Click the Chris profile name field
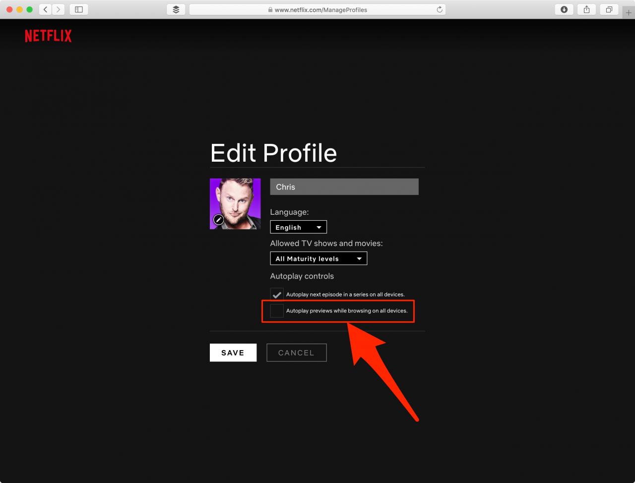635x483 pixels. [344, 186]
